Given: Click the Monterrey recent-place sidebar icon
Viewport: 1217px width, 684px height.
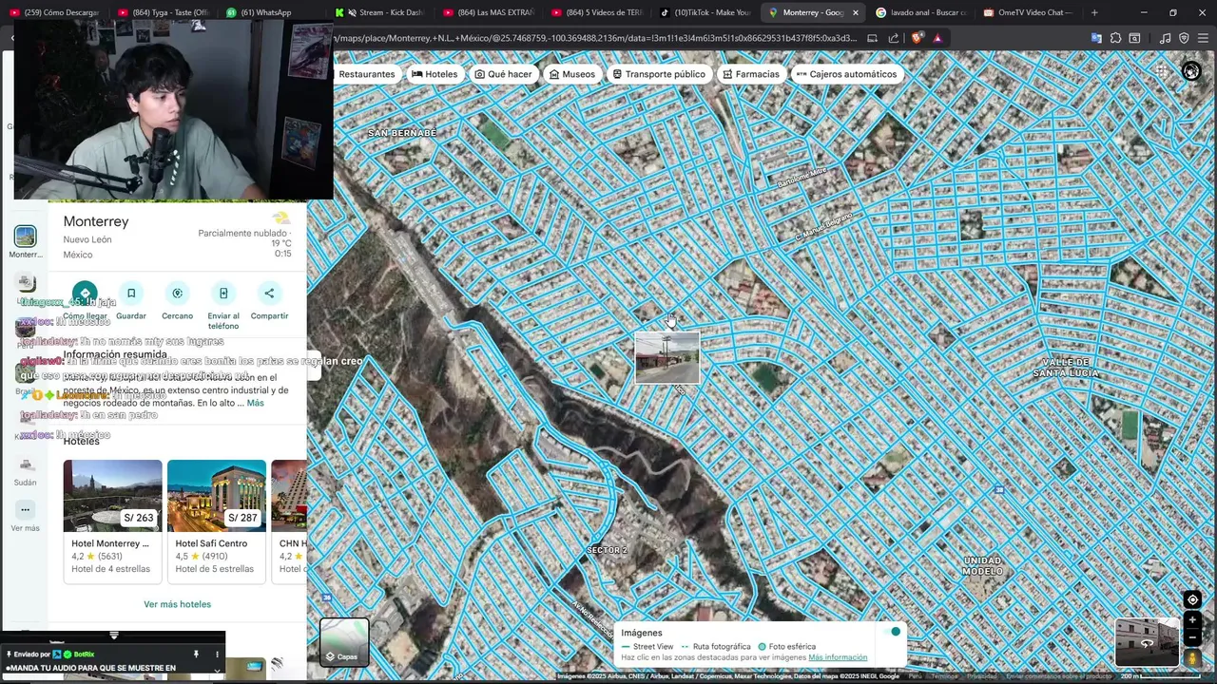Looking at the screenshot, I should pyautogui.click(x=26, y=237).
